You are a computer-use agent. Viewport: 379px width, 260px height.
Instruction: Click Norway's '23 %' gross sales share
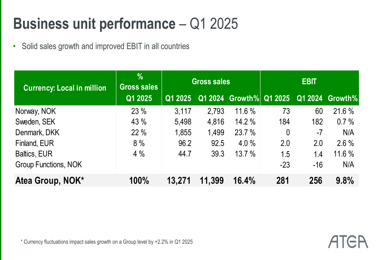[x=139, y=111]
